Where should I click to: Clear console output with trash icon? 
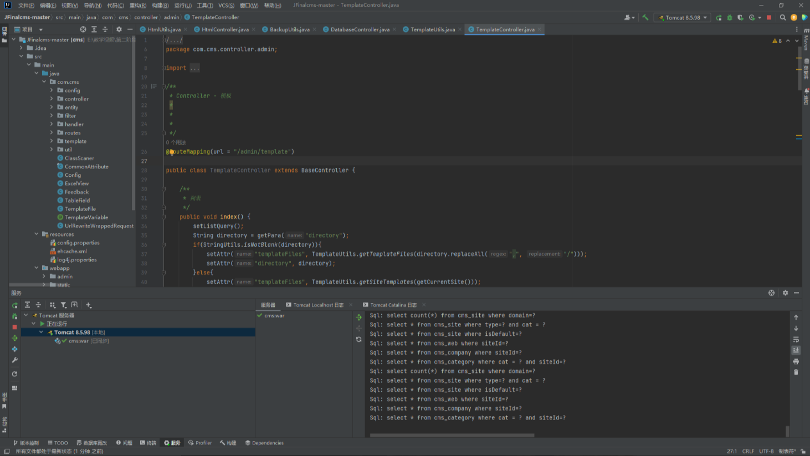click(x=796, y=372)
